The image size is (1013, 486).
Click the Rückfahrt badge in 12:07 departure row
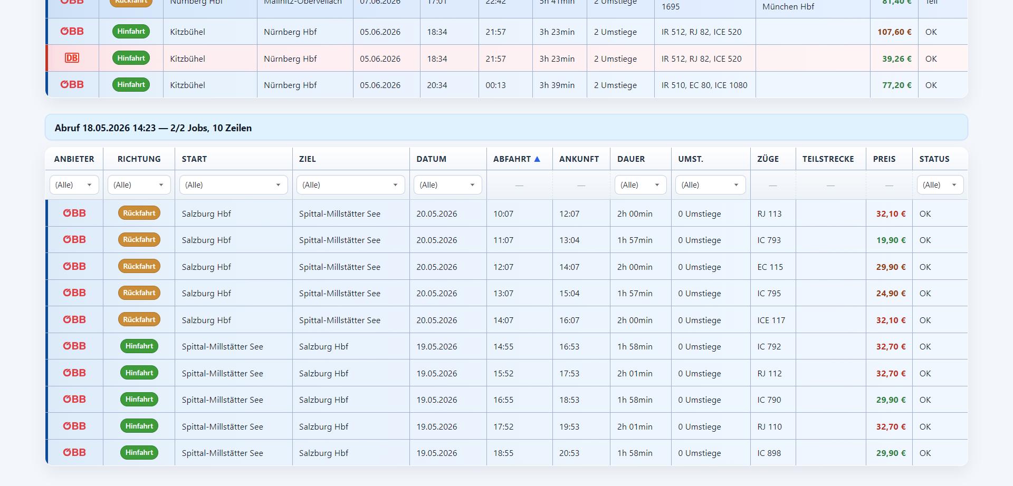click(139, 266)
